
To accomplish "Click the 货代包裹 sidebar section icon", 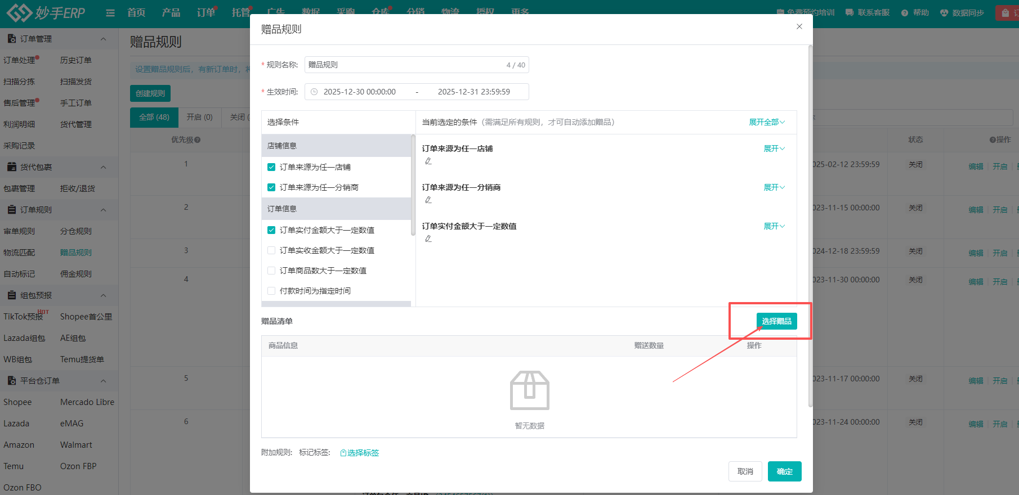I will coord(11,167).
